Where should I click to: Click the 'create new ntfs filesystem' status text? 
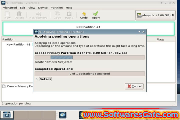point(53,62)
